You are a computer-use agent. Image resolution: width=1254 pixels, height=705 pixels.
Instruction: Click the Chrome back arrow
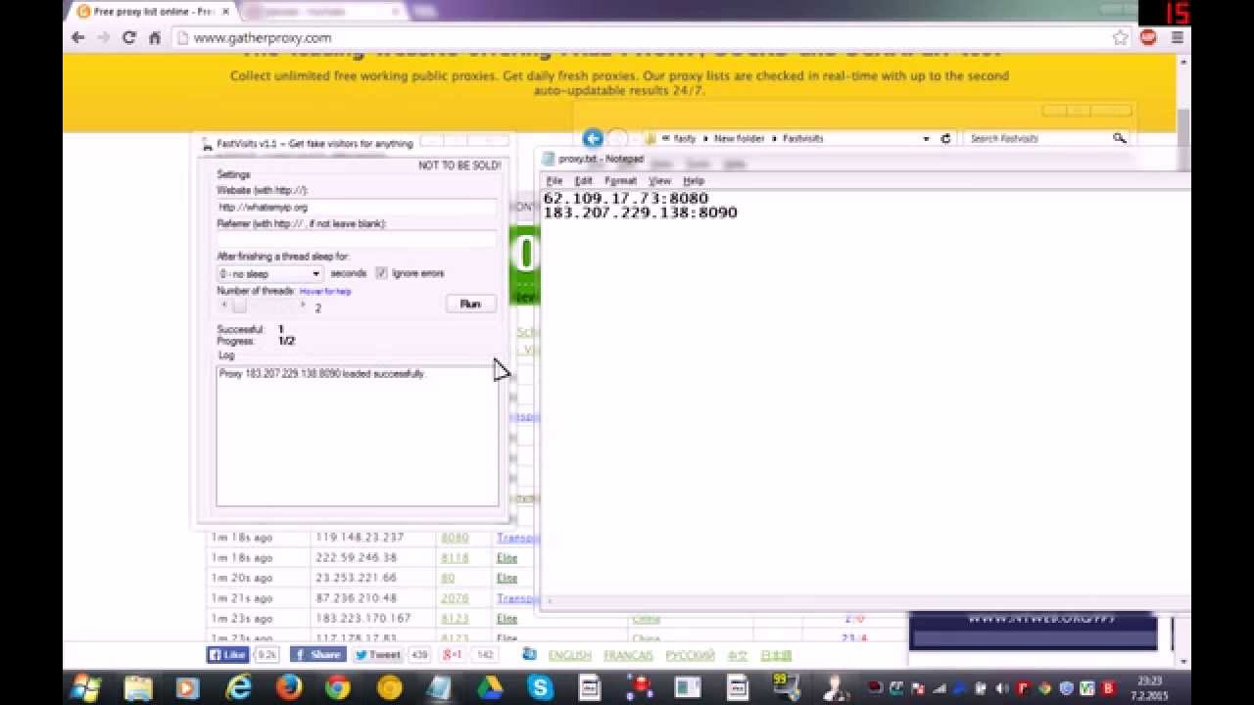(78, 37)
